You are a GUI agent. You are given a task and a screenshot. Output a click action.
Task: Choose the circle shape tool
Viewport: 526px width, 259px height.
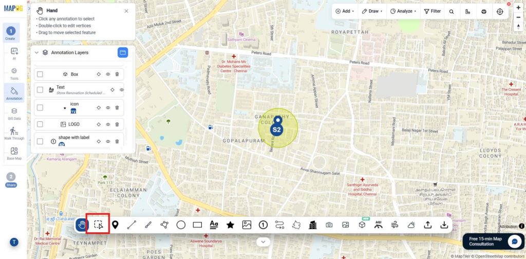[181, 225]
